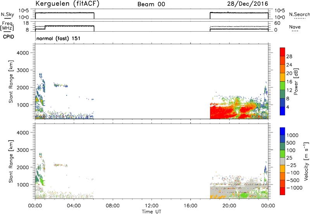Select the N.Sky legend label
The width and height of the screenshot is (310, 214).
point(7,15)
